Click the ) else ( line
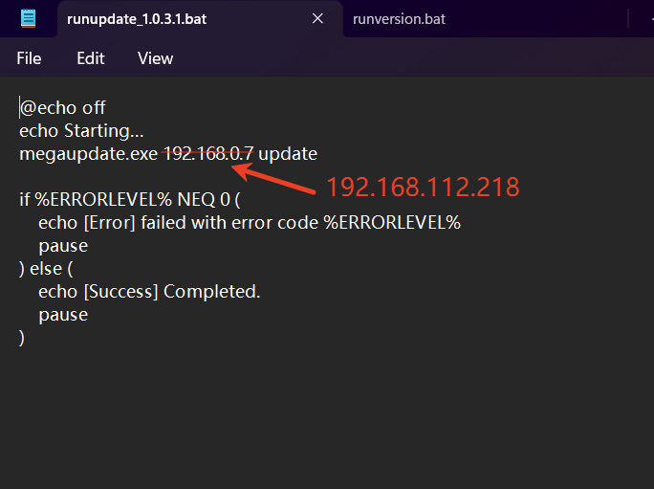Screen dimensions: 654x489 point(46,269)
